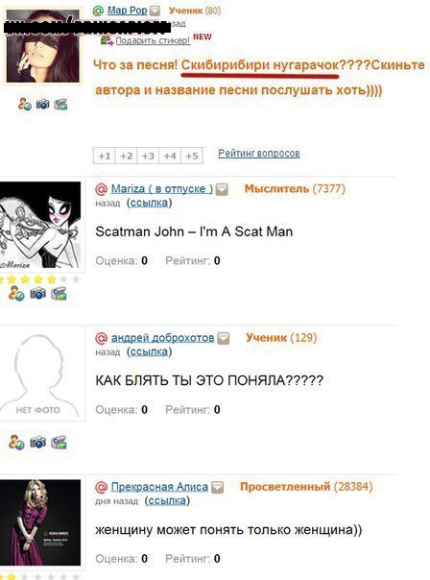
Task: Rate the question +3
Action: point(148,156)
